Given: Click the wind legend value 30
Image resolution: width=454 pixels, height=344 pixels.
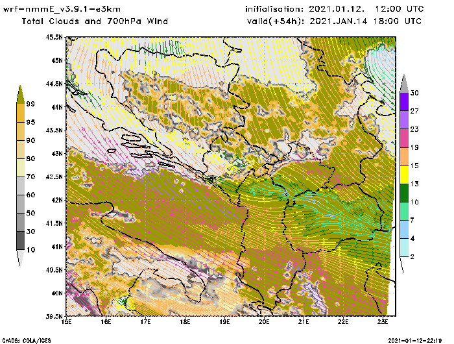Looking at the screenshot, I should [414, 93].
